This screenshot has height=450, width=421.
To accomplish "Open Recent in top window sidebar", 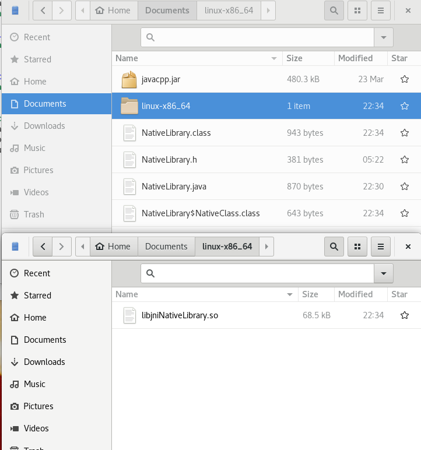I will click(57, 37).
